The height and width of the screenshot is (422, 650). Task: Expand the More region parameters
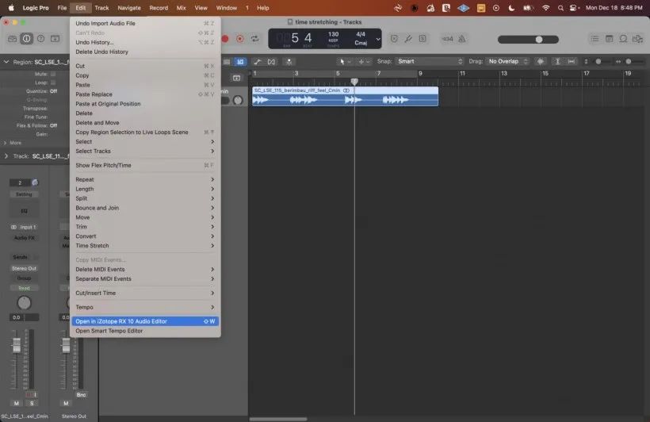pyautogui.click(x=5, y=143)
